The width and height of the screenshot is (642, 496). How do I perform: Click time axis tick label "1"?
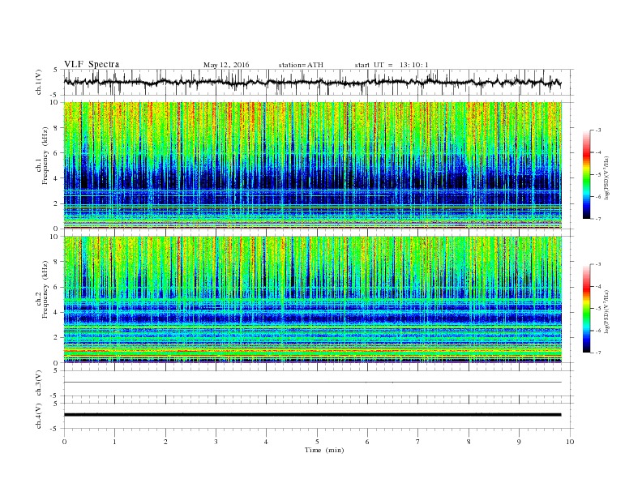pos(114,442)
